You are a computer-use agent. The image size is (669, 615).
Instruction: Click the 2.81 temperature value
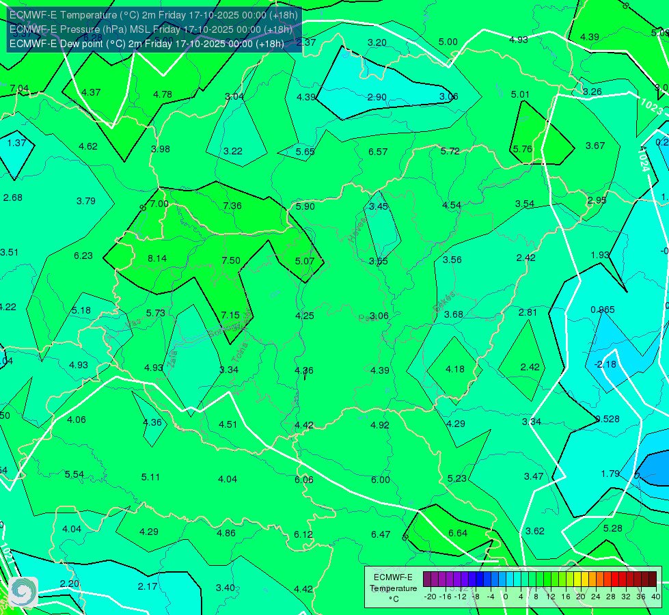point(528,312)
